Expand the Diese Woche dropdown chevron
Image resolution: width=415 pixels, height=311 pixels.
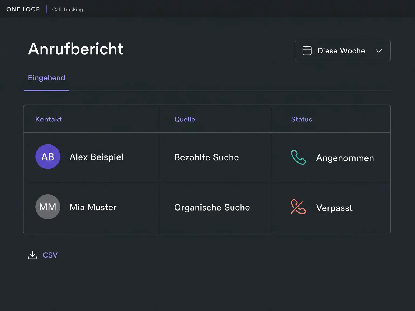coord(379,51)
